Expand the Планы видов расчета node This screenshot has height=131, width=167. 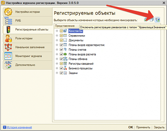click(57, 54)
